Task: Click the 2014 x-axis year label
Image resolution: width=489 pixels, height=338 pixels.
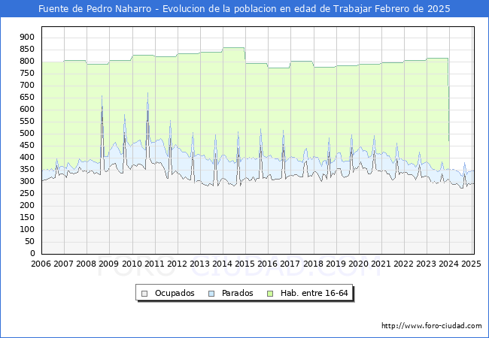Action: tap(222, 264)
